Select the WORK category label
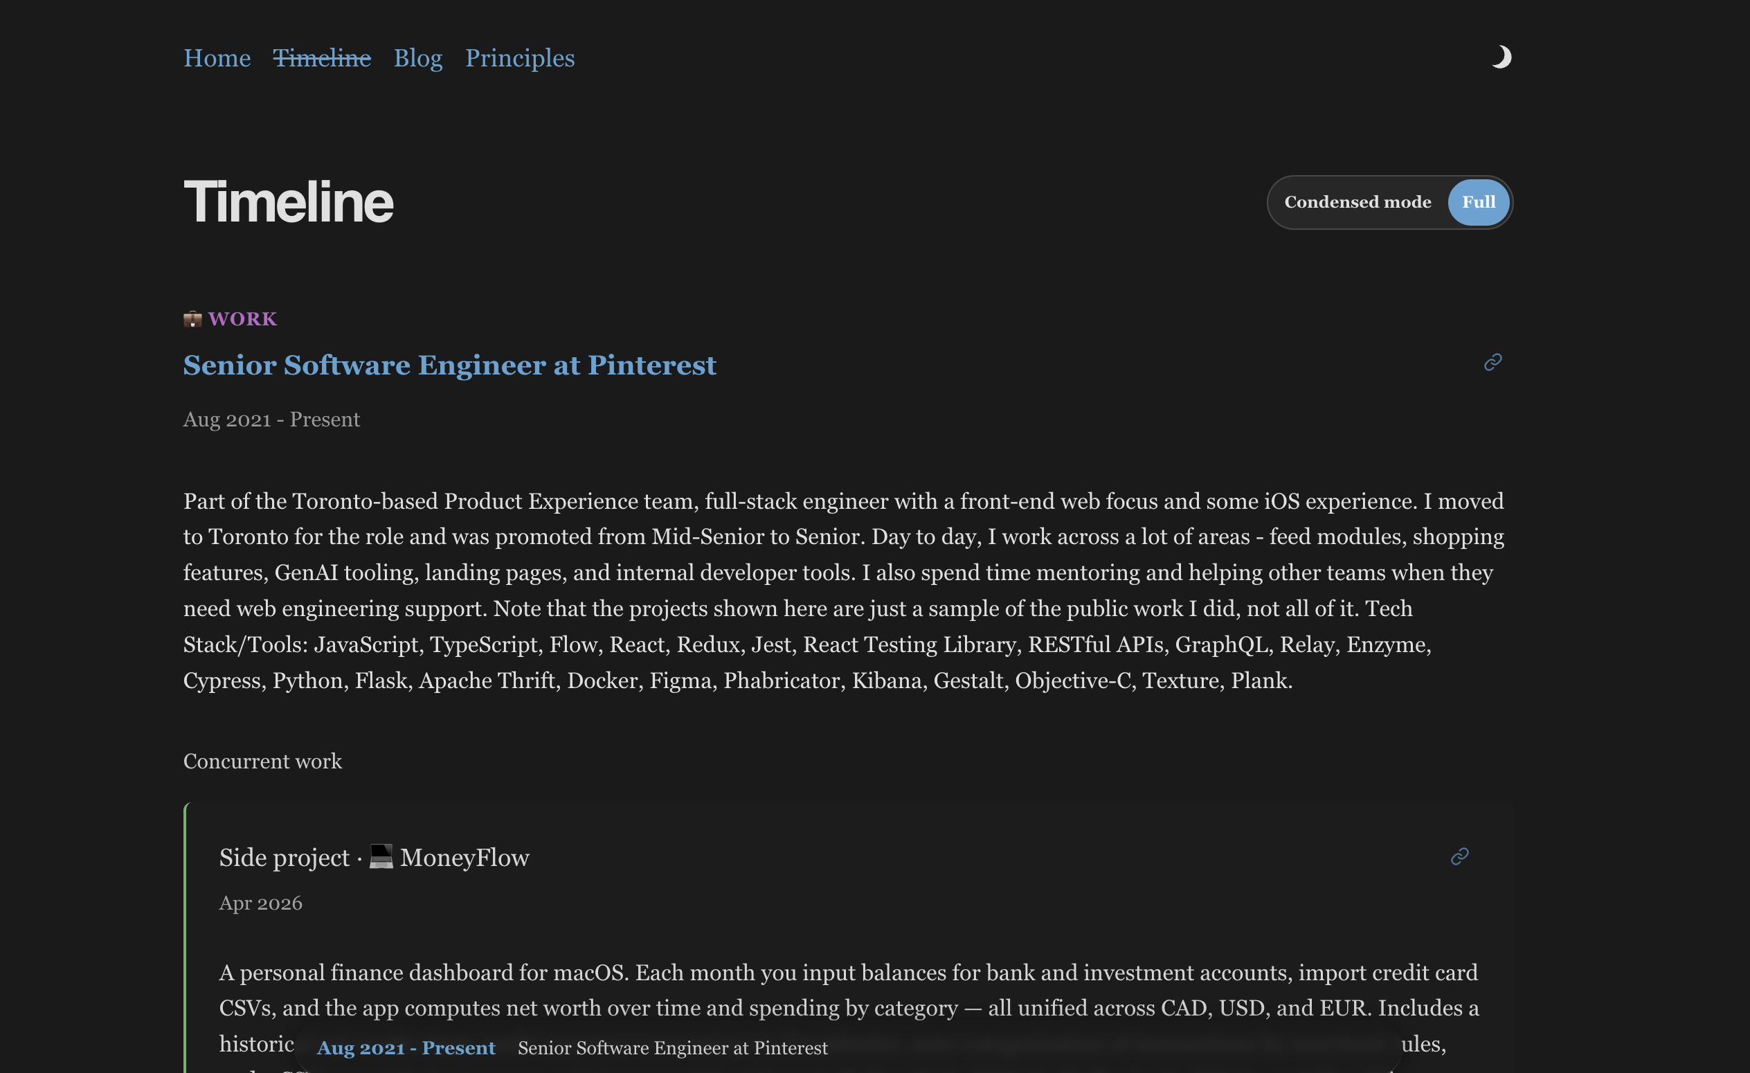This screenshot has height=1073, width=1750. click(x=242, y=319)
